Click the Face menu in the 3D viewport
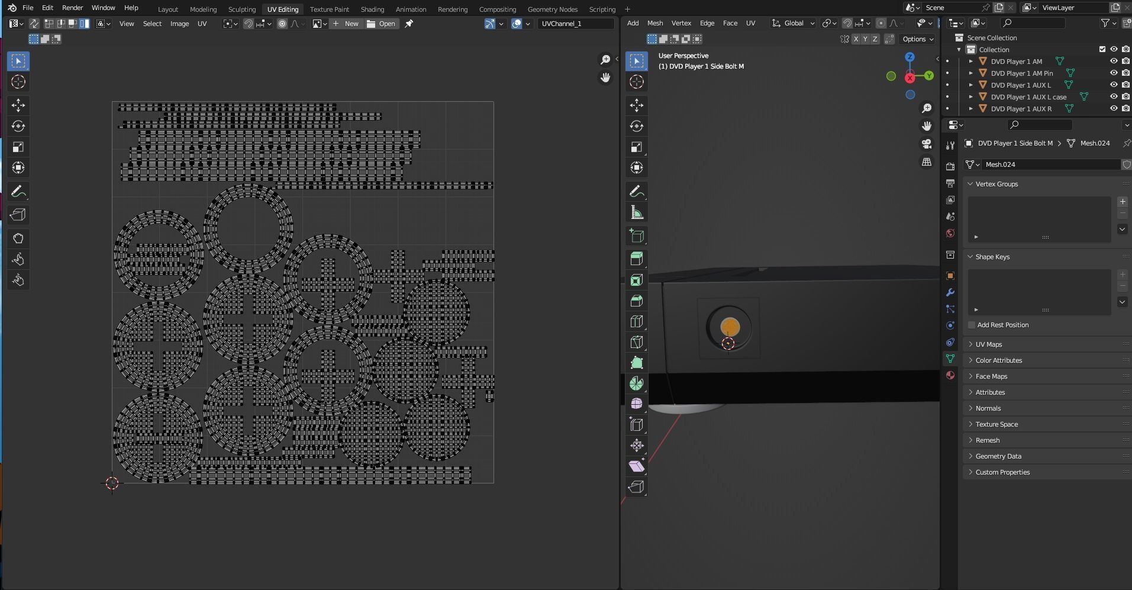The image size is (1132, 590). [x=730, y=23]
